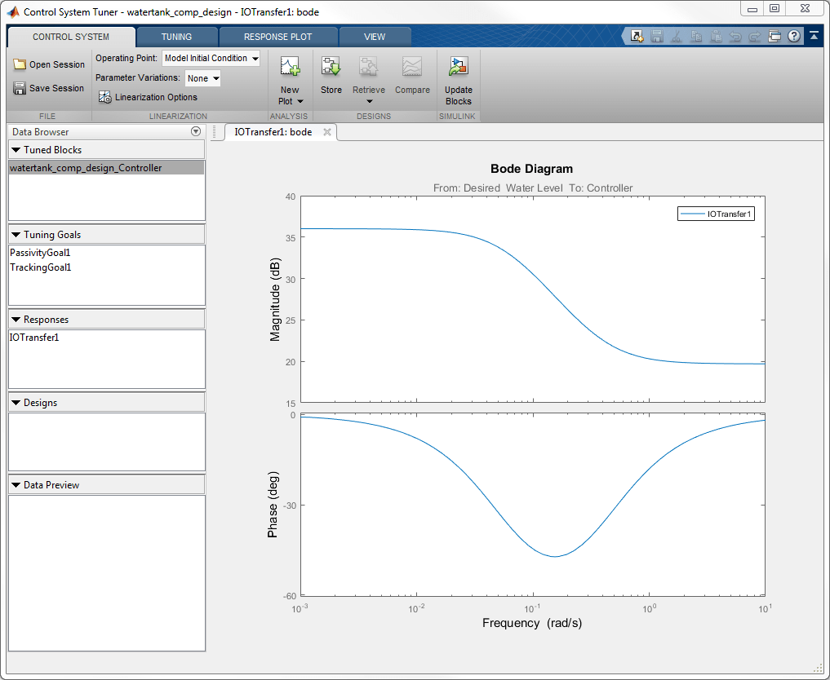Click the quick access copy icon
830x680 pixels.
click(x=696, y=37)
